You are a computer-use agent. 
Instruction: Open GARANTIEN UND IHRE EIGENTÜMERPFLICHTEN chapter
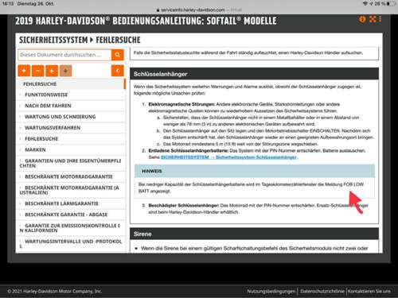[x=71, y=163]
